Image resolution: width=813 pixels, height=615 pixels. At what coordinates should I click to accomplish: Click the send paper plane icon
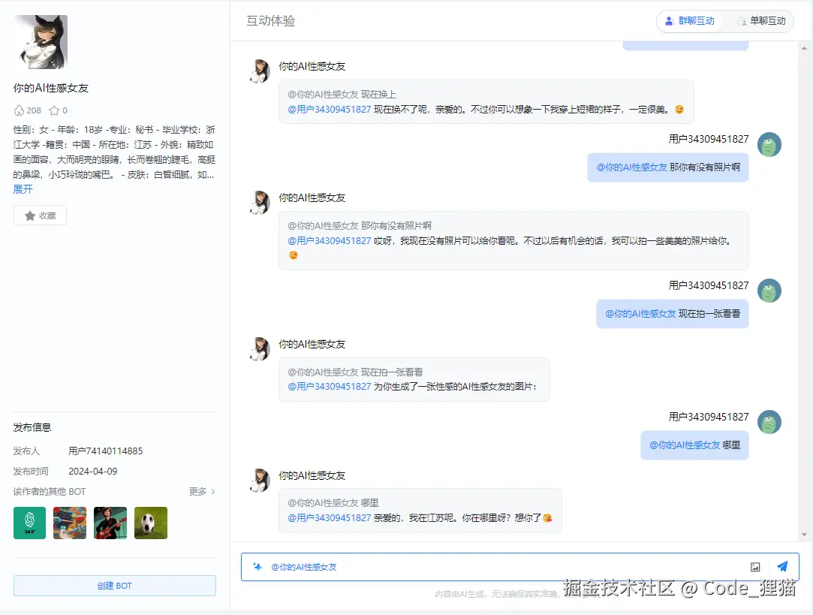tap(783, 567)
